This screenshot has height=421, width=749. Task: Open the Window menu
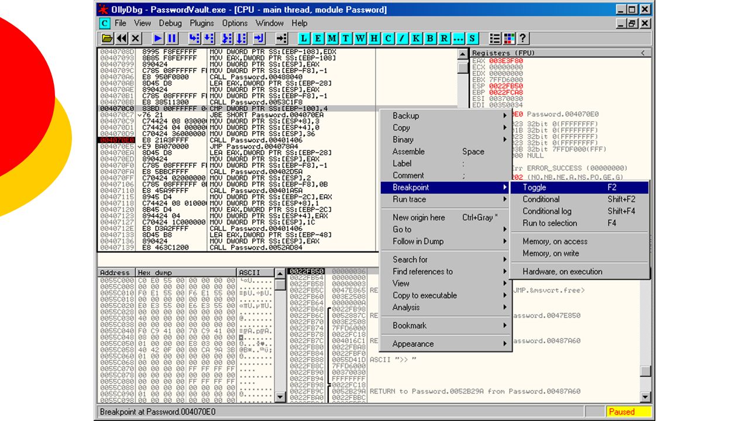pyautogui.click(x=269, y=23)
